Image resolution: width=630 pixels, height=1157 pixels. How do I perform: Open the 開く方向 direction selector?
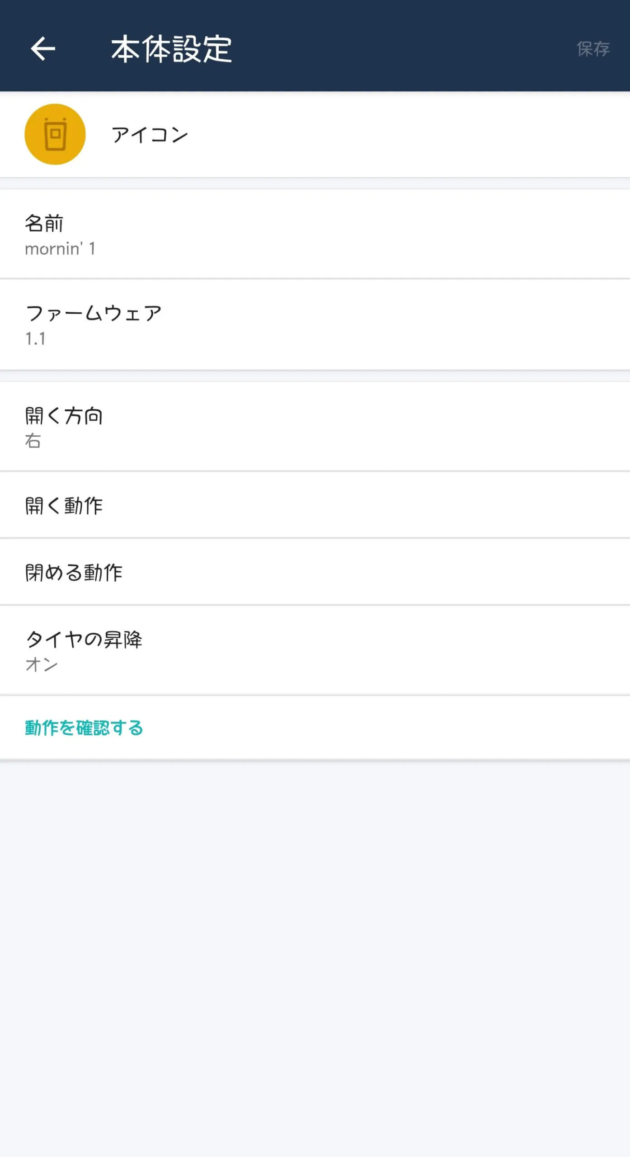pos(315,427)
